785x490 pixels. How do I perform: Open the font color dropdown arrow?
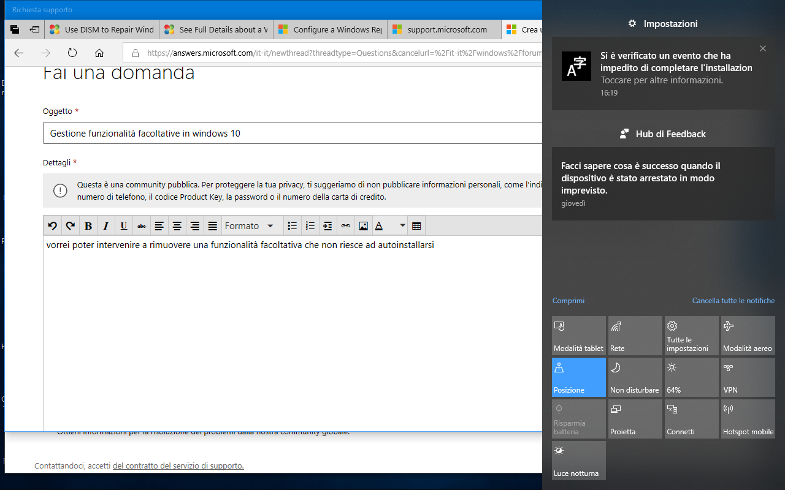coord(402,226)
